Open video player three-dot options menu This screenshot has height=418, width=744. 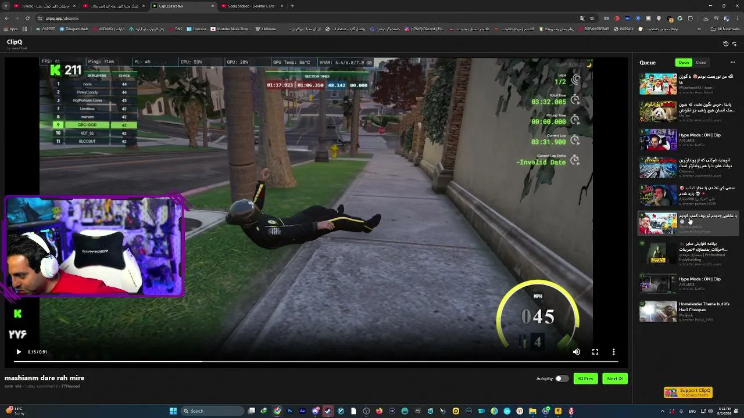(x=614, y=352)
